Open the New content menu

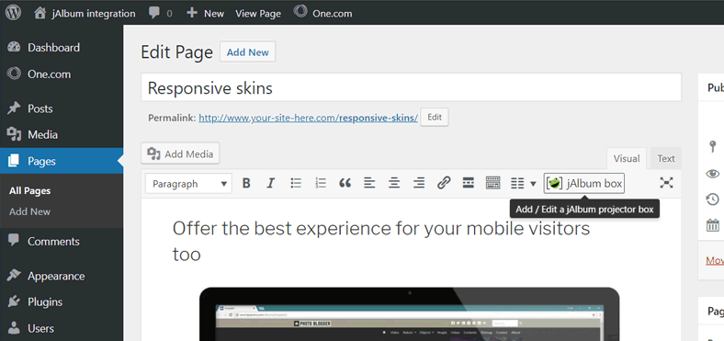point(206,14)
